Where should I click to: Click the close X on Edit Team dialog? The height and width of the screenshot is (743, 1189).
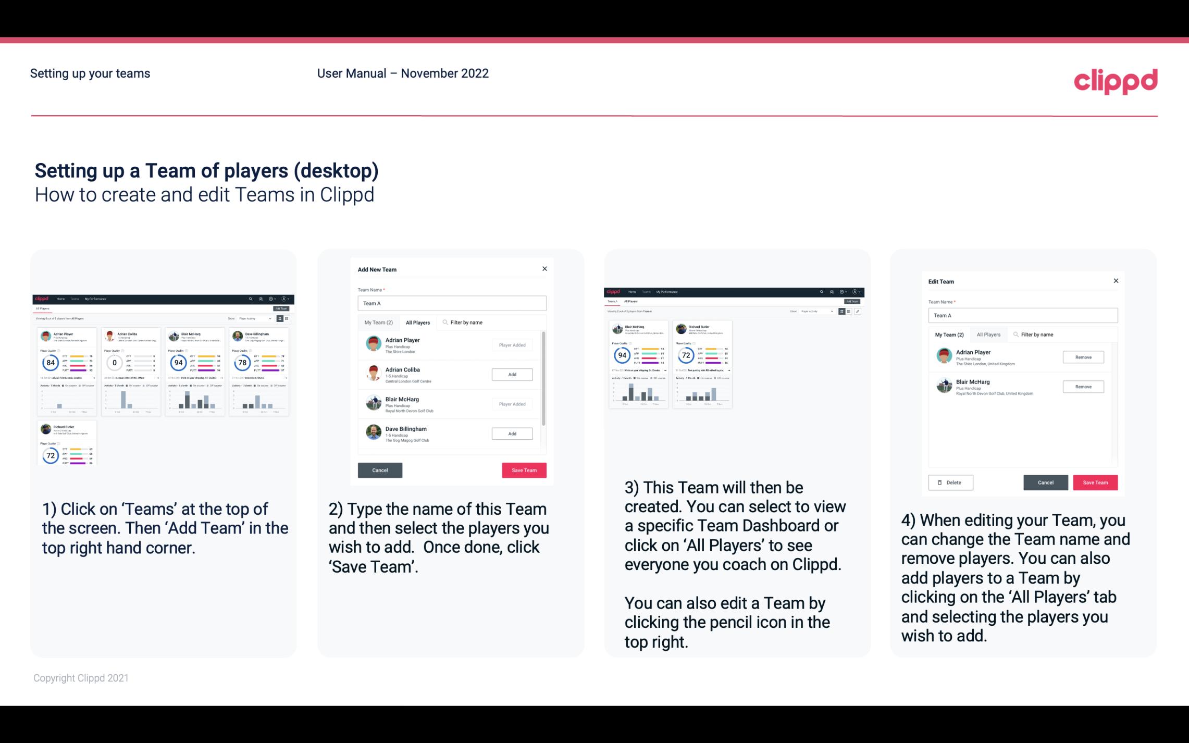[1116, 281]
